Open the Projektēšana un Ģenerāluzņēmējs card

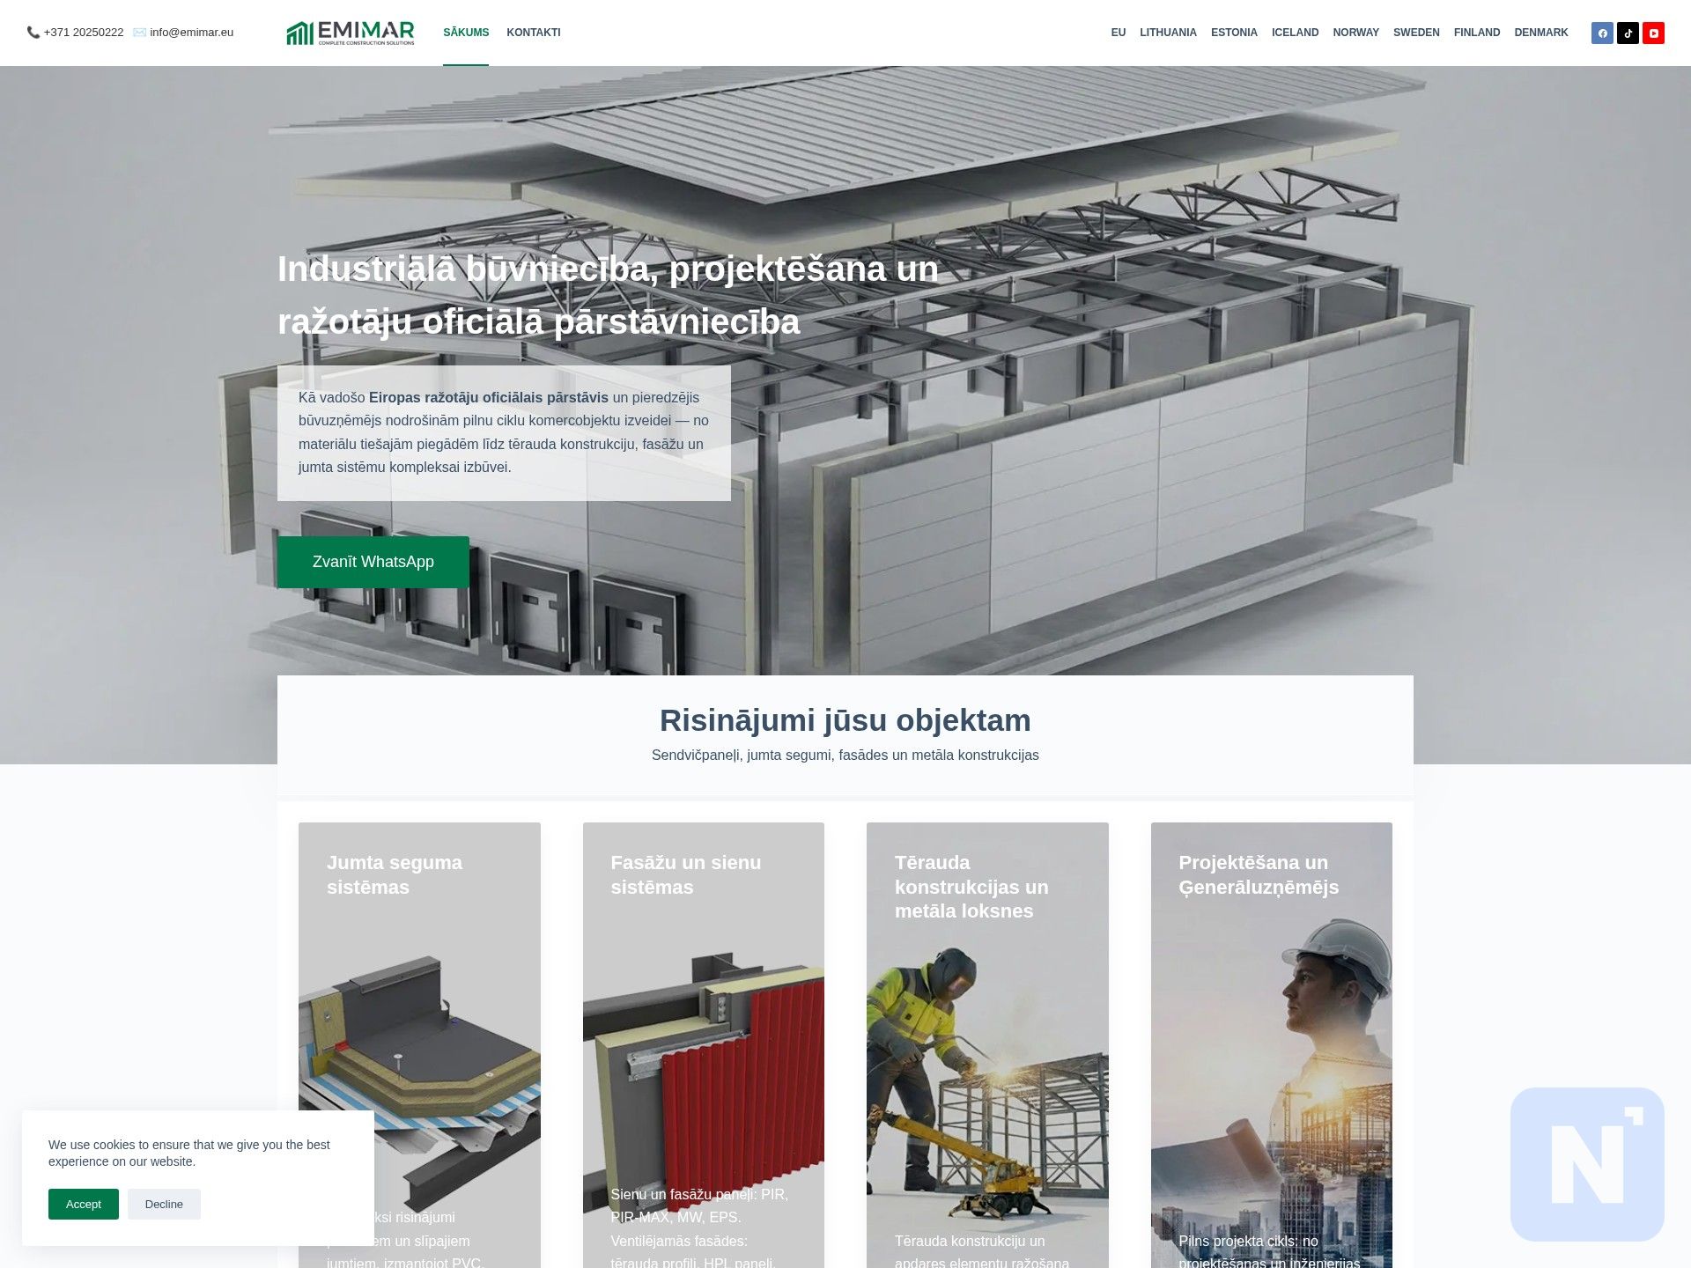click(x=1272, y=1045)
